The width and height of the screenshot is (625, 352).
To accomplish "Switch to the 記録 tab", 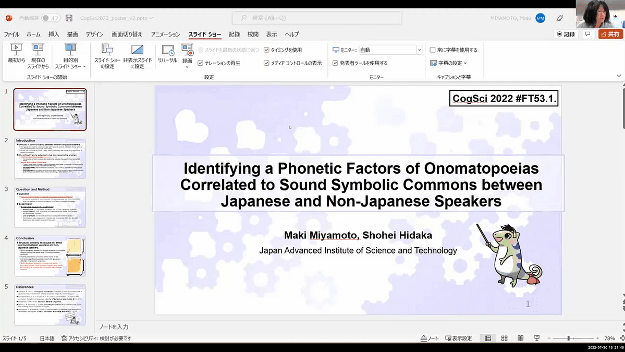I will [x=235, y=34].
